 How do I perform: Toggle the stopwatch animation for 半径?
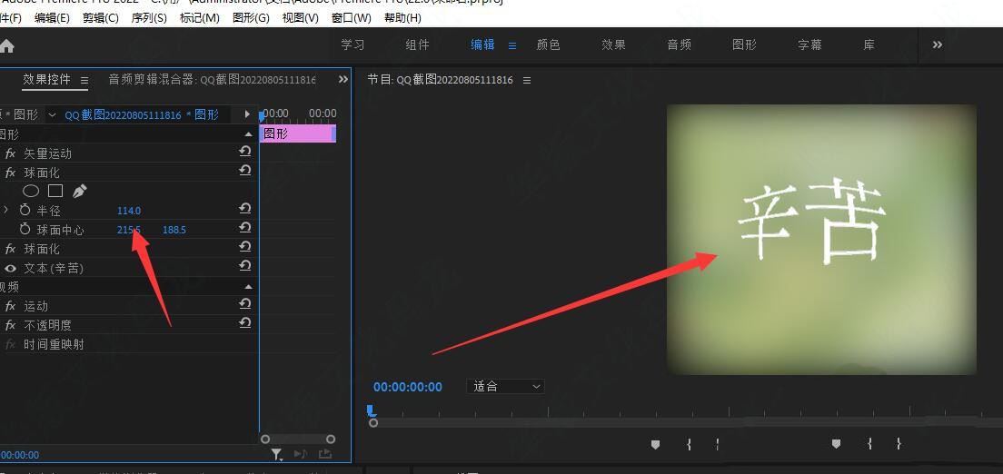[x=25, y=210]
